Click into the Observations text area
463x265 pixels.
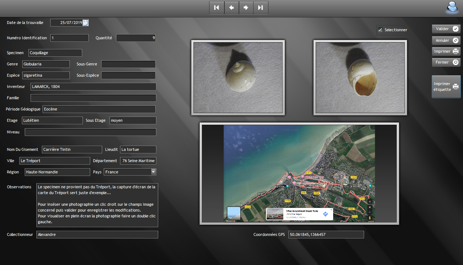click(97, 205)
